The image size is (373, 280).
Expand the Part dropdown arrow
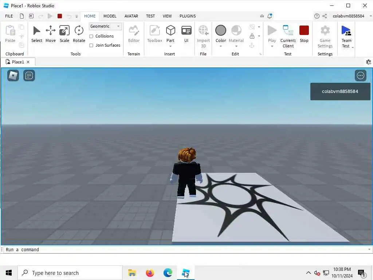(x=170, y=46)
